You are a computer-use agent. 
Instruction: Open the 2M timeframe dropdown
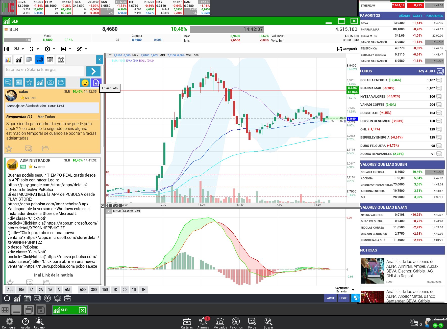point(19,49)
